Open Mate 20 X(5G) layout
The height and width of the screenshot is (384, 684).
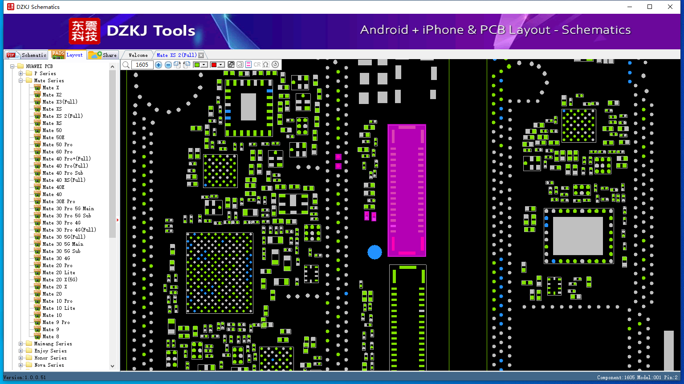point(60,280)
